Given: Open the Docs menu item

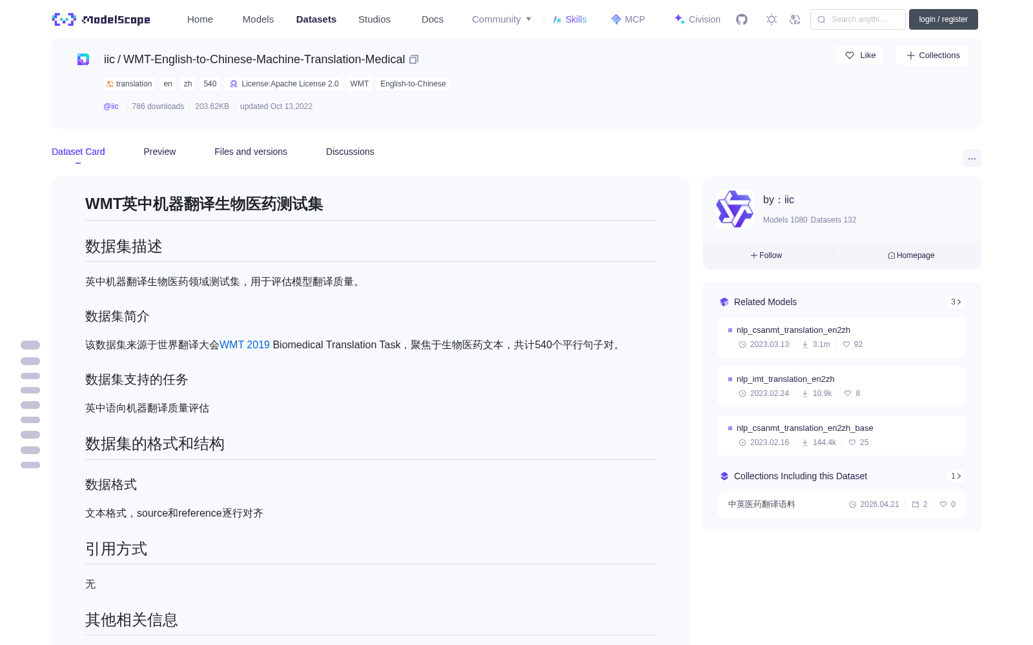Looking at the screenshot, I should click(433, 19).
